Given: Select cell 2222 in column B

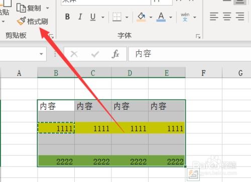Looking at the screenshot, I should [56, 161].
